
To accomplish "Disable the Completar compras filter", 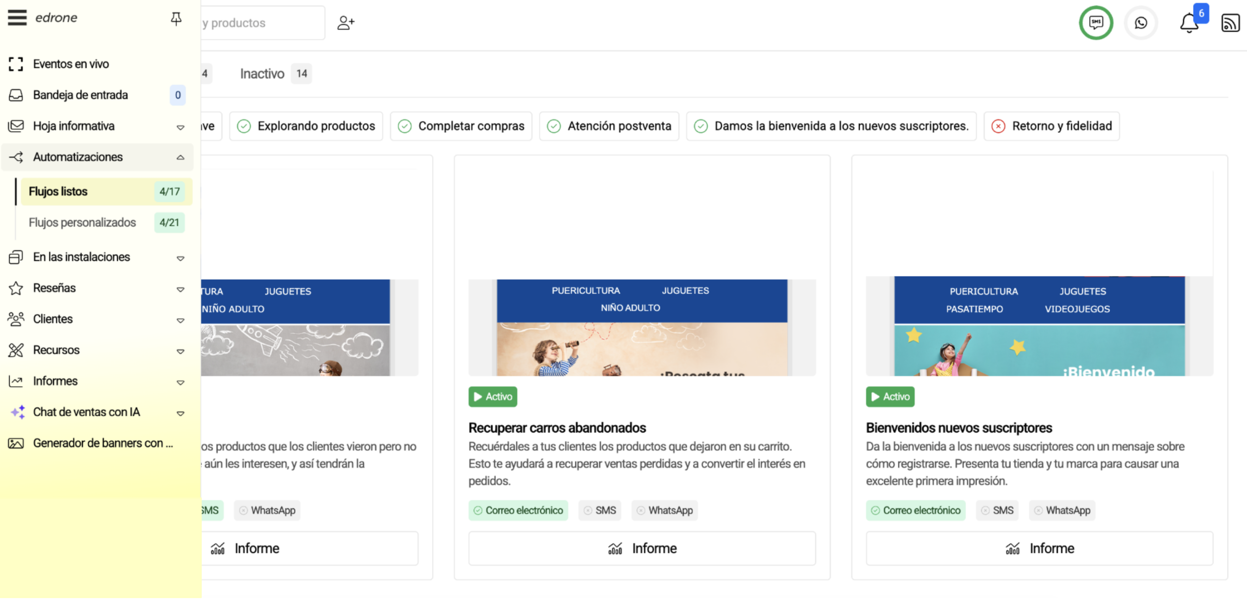I will (x=461, y=126).
